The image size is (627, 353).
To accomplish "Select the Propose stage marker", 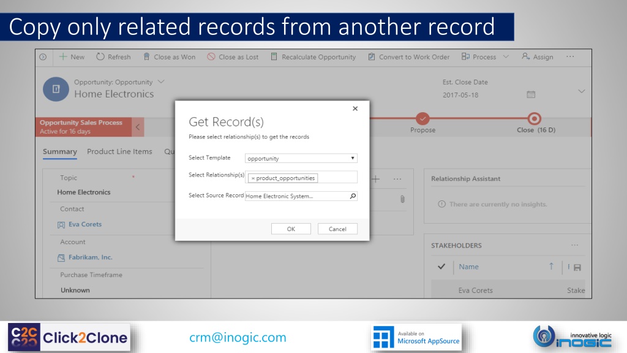I will [x=422, y=118].
